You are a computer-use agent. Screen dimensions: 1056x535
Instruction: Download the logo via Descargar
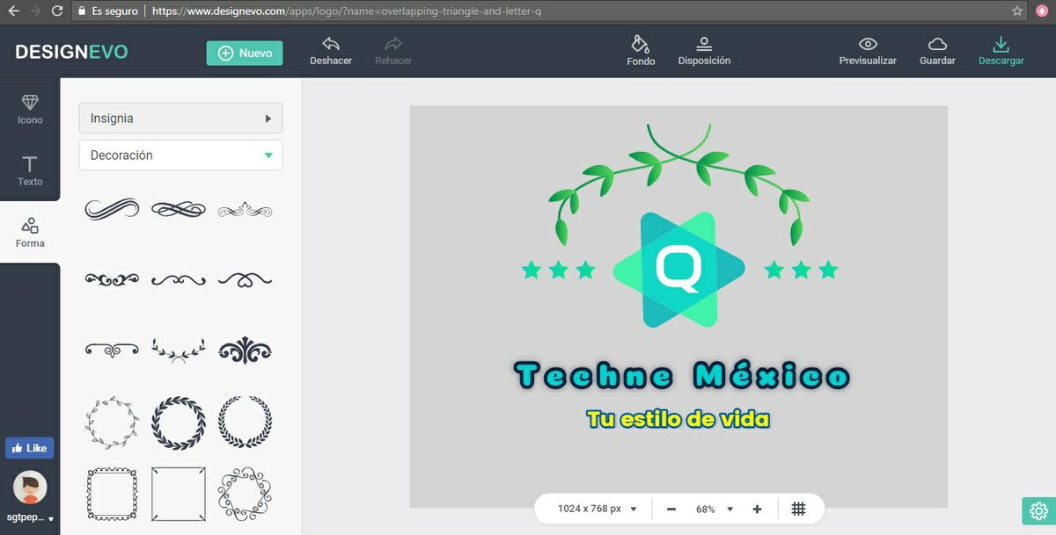click(x=1001, y=45)
